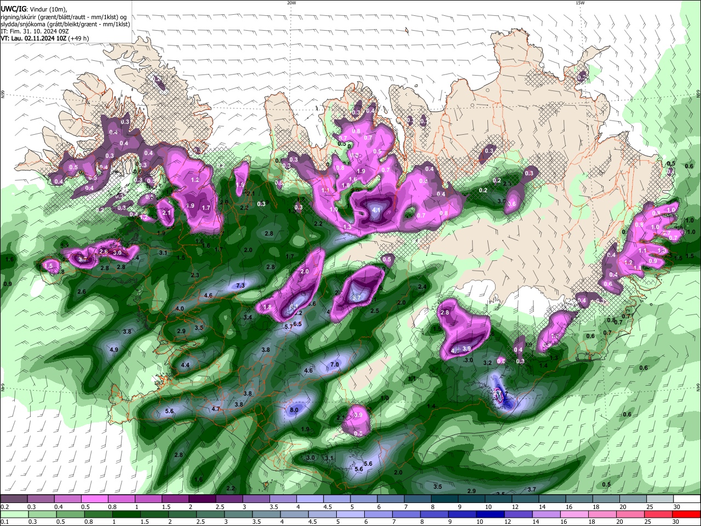Pick the lightest green swatch after 0.1
The width and height of the screenshot is (701, 526).
(x=14, y=514)
